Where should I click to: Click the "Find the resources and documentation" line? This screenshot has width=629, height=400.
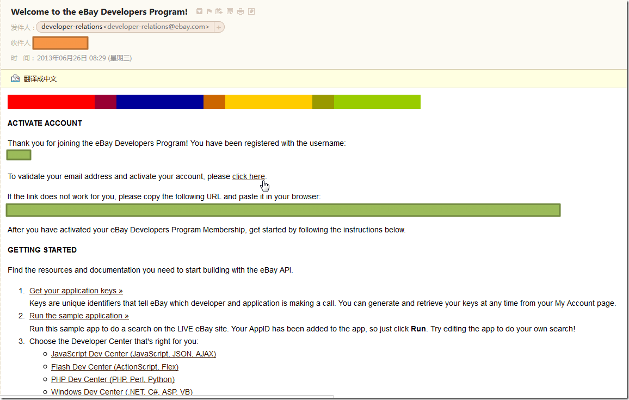pyautogui.click(x=150, y=270)
